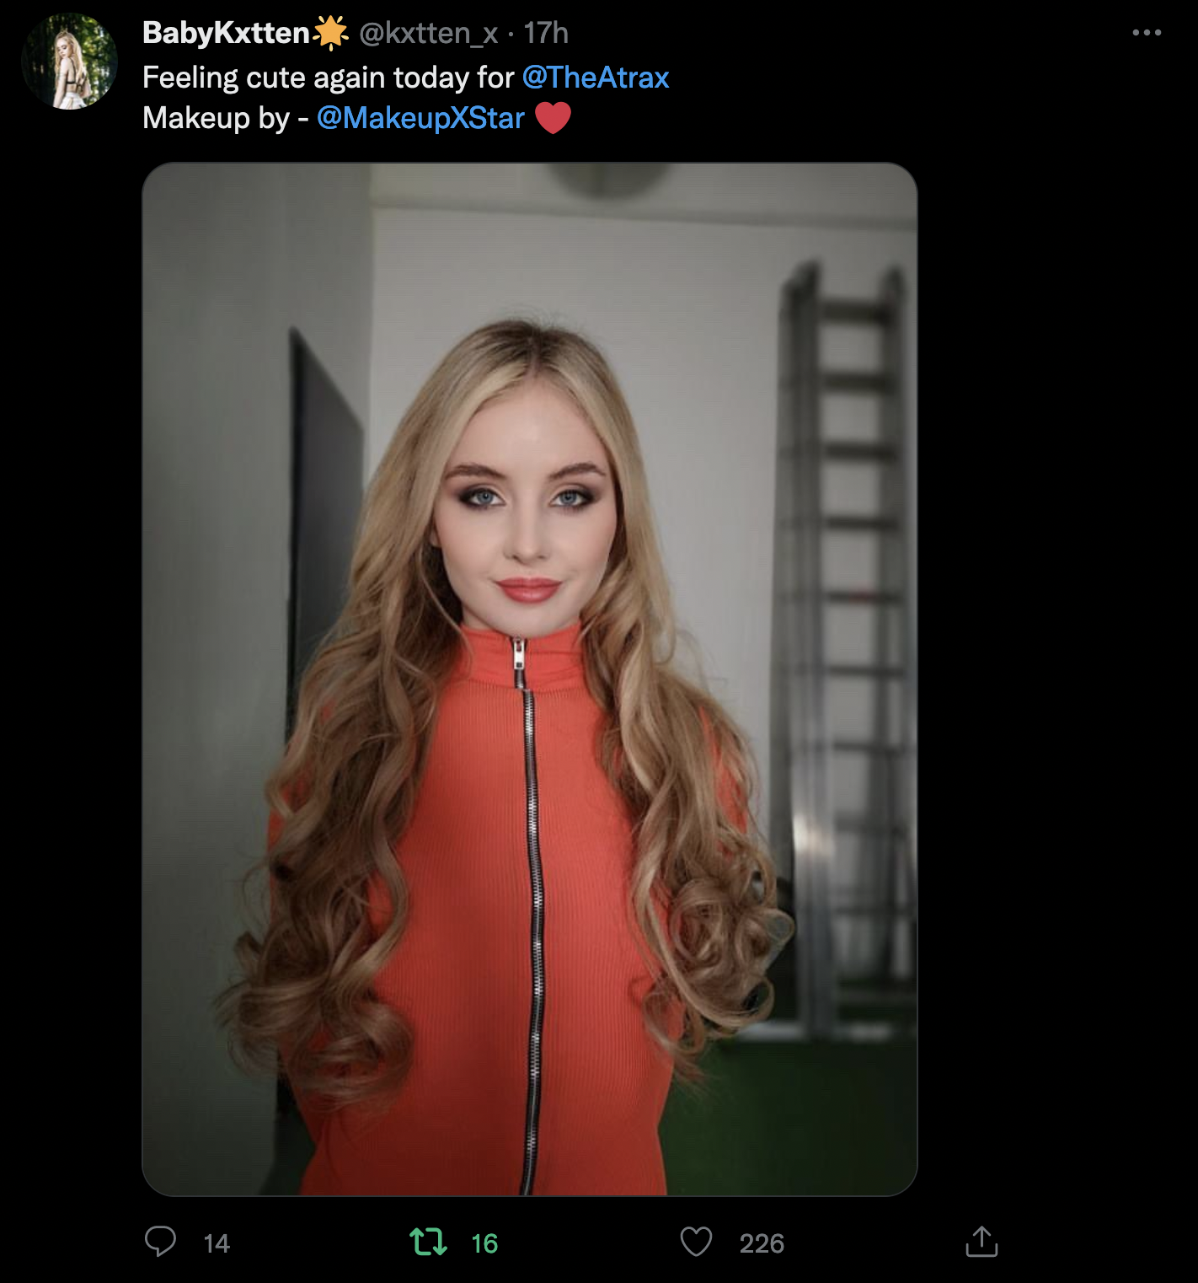Open the @MakeupXStar mention link

pos(420,118)
